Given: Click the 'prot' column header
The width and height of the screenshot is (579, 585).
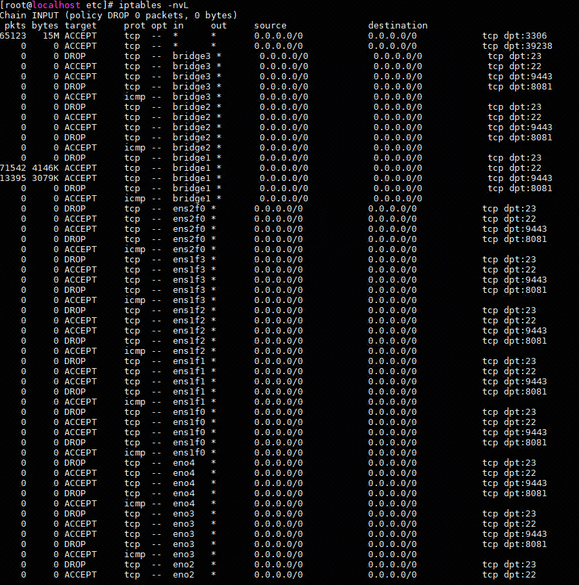Looking at the screenshot, I should tap(134, 25).
